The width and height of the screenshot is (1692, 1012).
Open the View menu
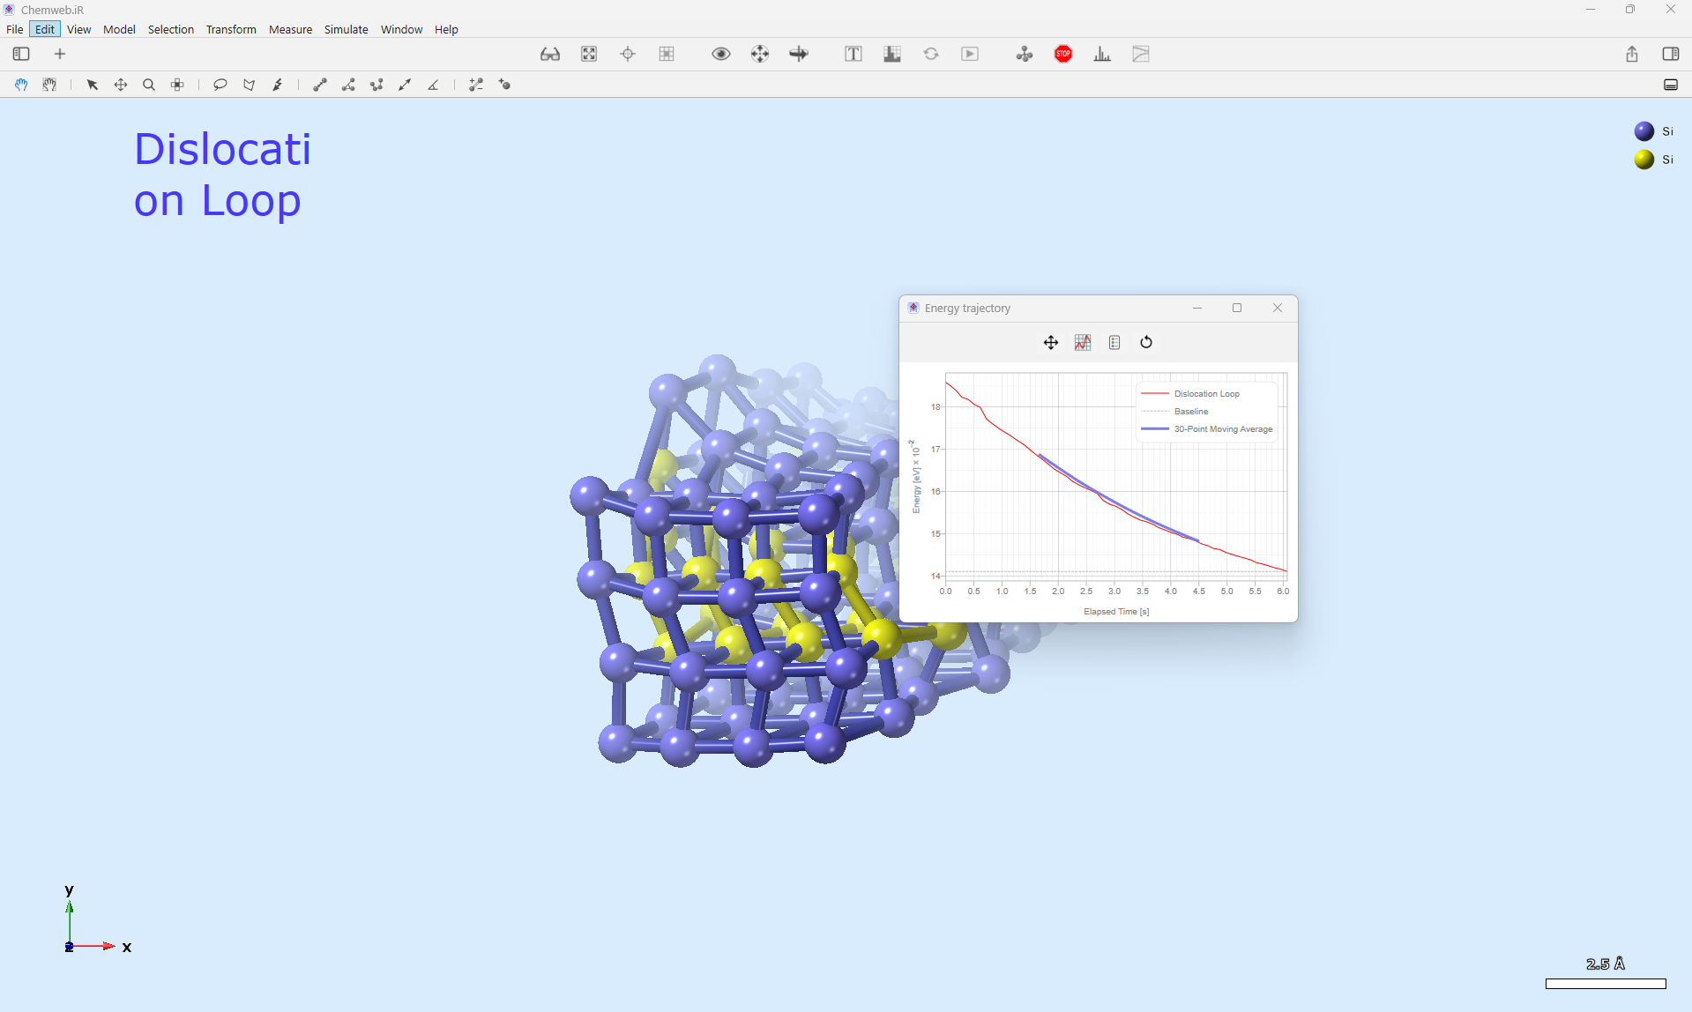pyautogui.click(x=78, y=29)
